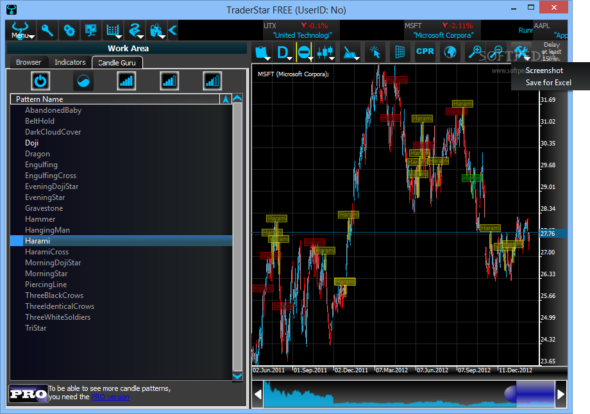Viewport: 590px width, 414px height.
Task: Click the CPR toolbar button
Action: pos(425,51)
